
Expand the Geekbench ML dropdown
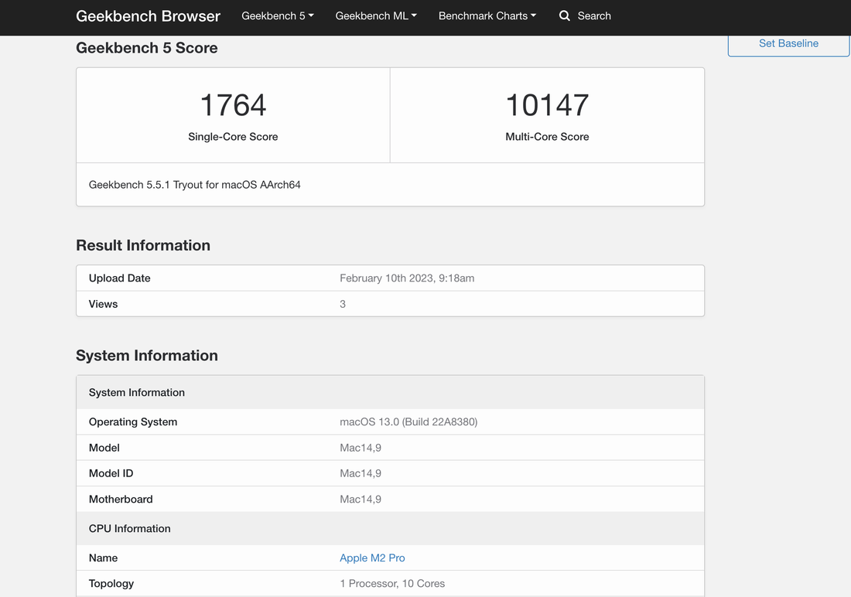point(376,15)
